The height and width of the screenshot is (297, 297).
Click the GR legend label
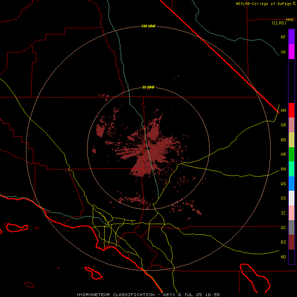coord(283,125)
